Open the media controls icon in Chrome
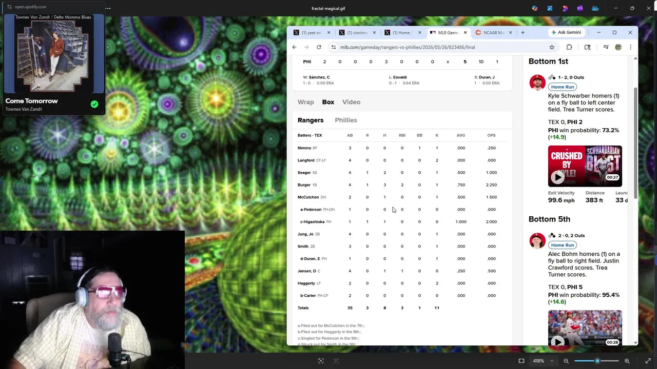This screenshot has width=657, height=369. [x=606, y=47]
